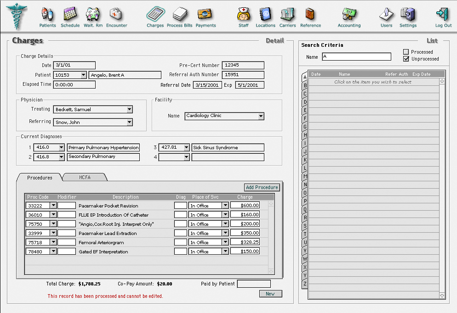Click the Referral Auth Number field
This screenshot has height=313, width=457.
point(243,75)
